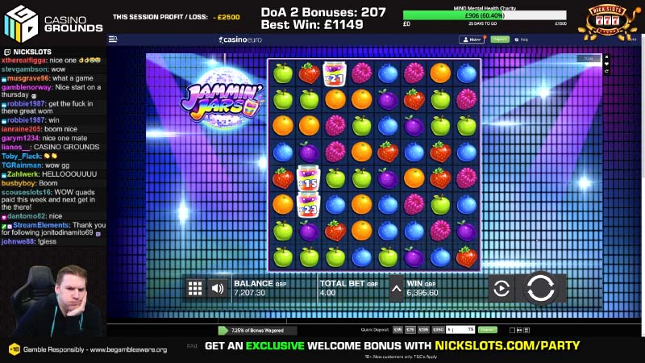Click the bonus wagered progress bar
The width and height of the screenshot is (645, 363).
[x=257, y=330]
